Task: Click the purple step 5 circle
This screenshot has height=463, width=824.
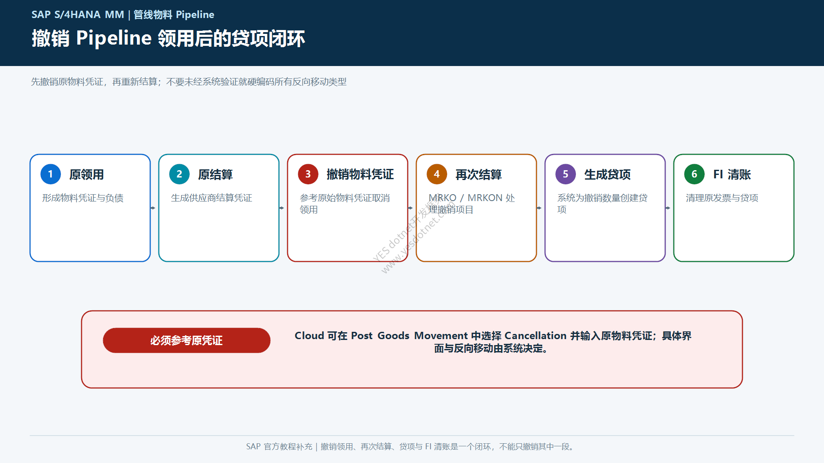Action: [566, 174]
